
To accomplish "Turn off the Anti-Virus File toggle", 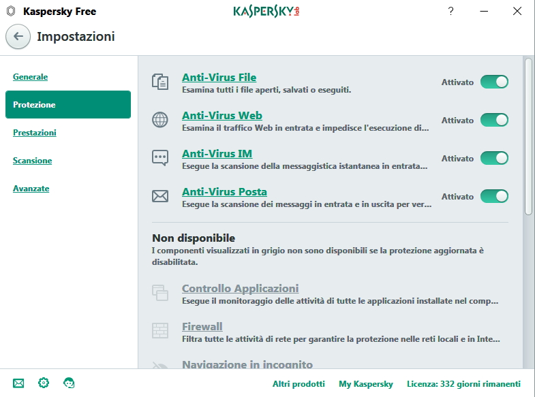I will coord(494,82).
